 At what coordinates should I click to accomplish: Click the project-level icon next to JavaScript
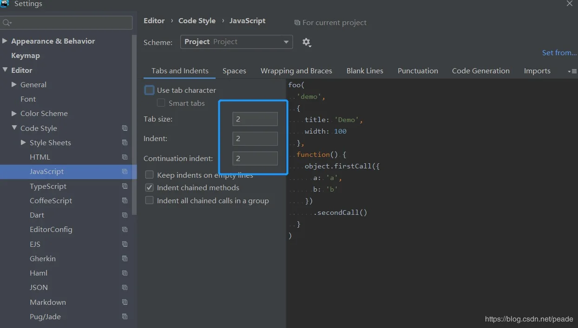click(x=125, y=172)
